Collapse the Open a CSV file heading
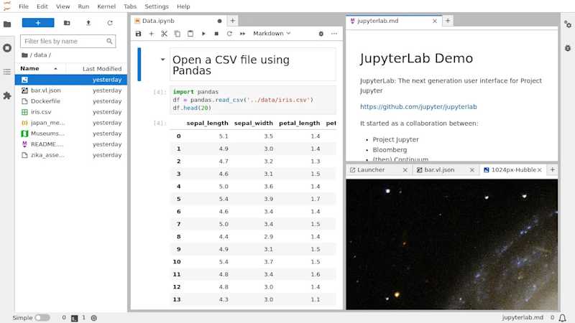 (162, 60)
